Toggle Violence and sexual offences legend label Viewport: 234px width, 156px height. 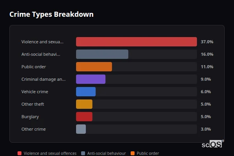pyautogui.click(x=50, y=153)
